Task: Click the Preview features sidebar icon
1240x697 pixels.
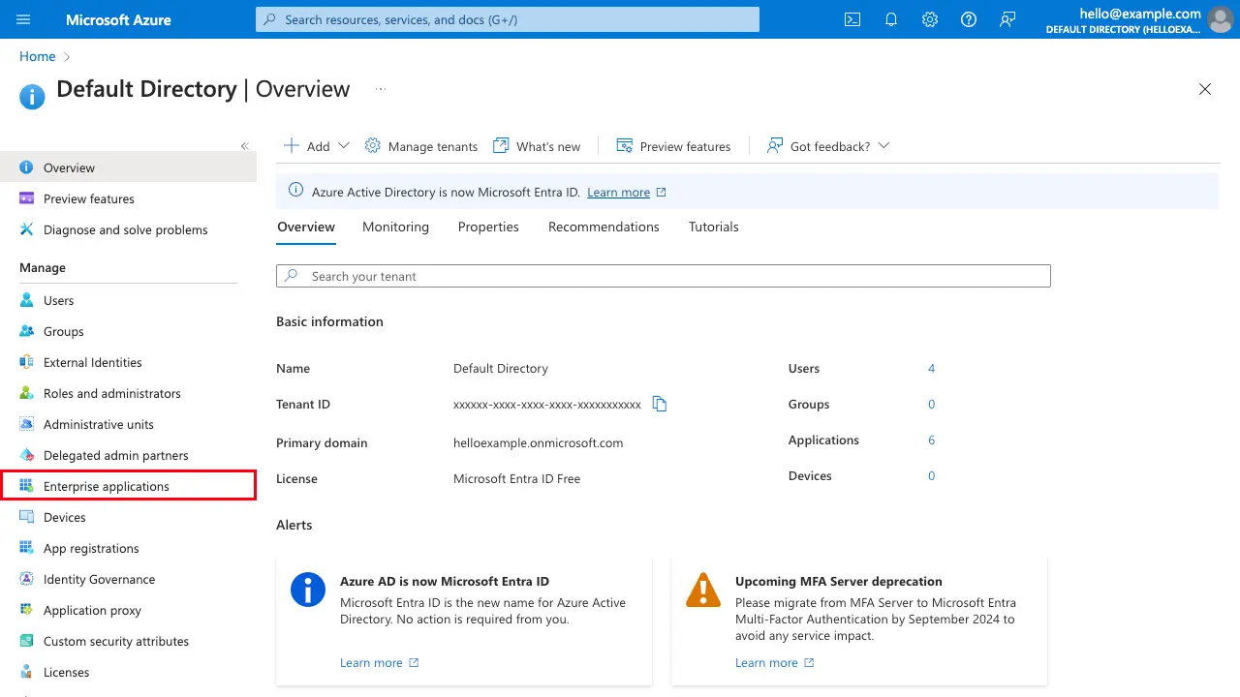Action: pyautogui.click(x=26, y=198)
